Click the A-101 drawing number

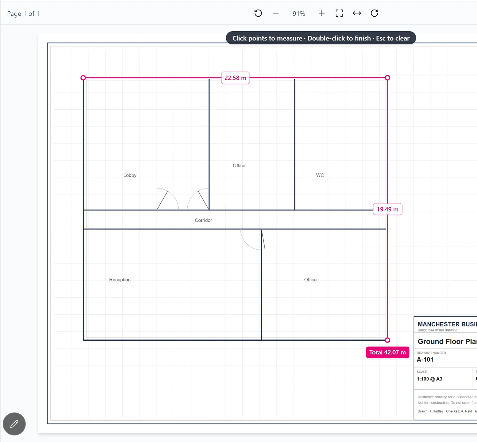(425, 359)
